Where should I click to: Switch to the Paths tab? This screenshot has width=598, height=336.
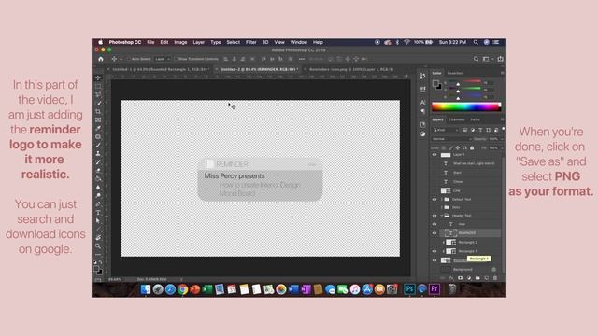475,119
